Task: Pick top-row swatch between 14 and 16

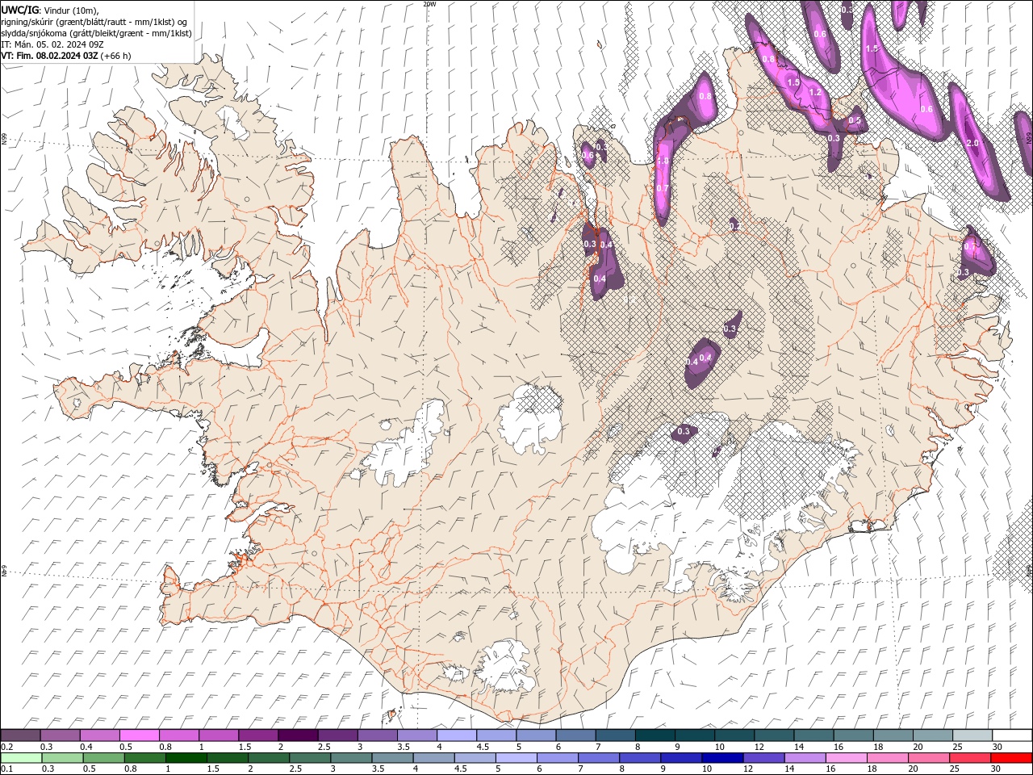Action: [x=813, y=735]
